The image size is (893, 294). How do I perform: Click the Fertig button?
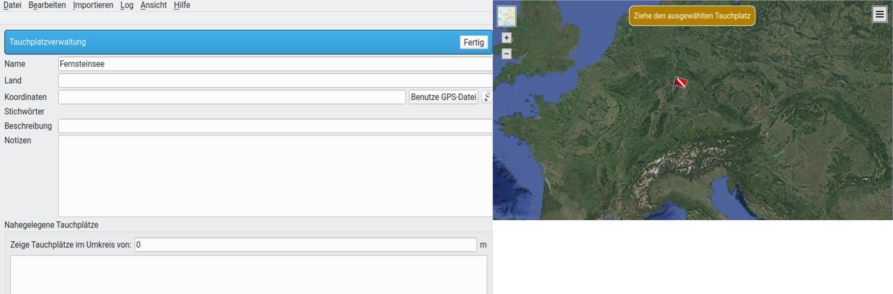click(x=474, y=42)
